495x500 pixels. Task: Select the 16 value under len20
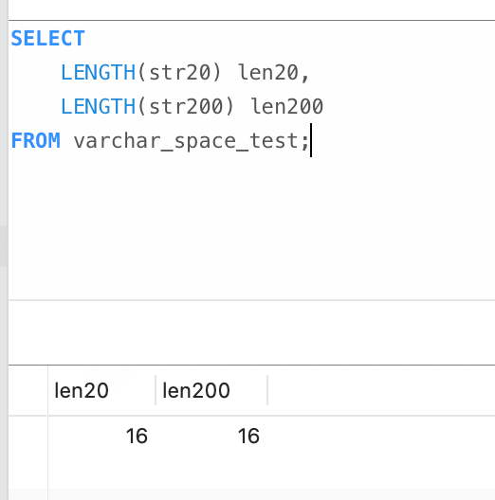click(x=137, y=436)
